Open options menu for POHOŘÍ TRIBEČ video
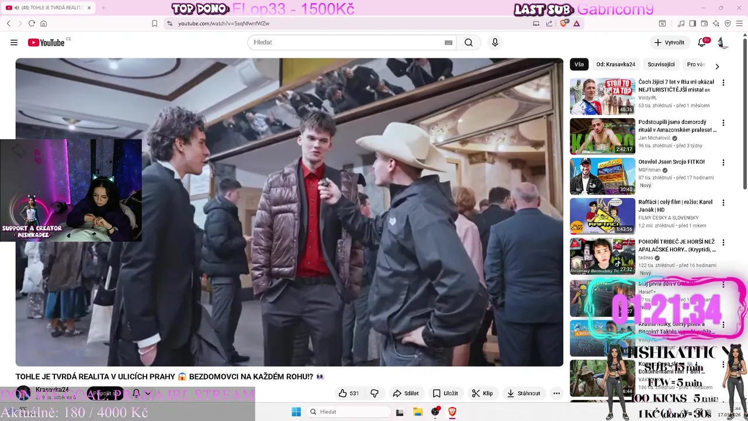 point(723,243)
